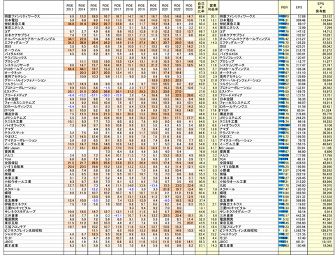Click アイチコーポレーション name beside the PER column
Viewport: 335px width, 255px height.
(236, 140)
